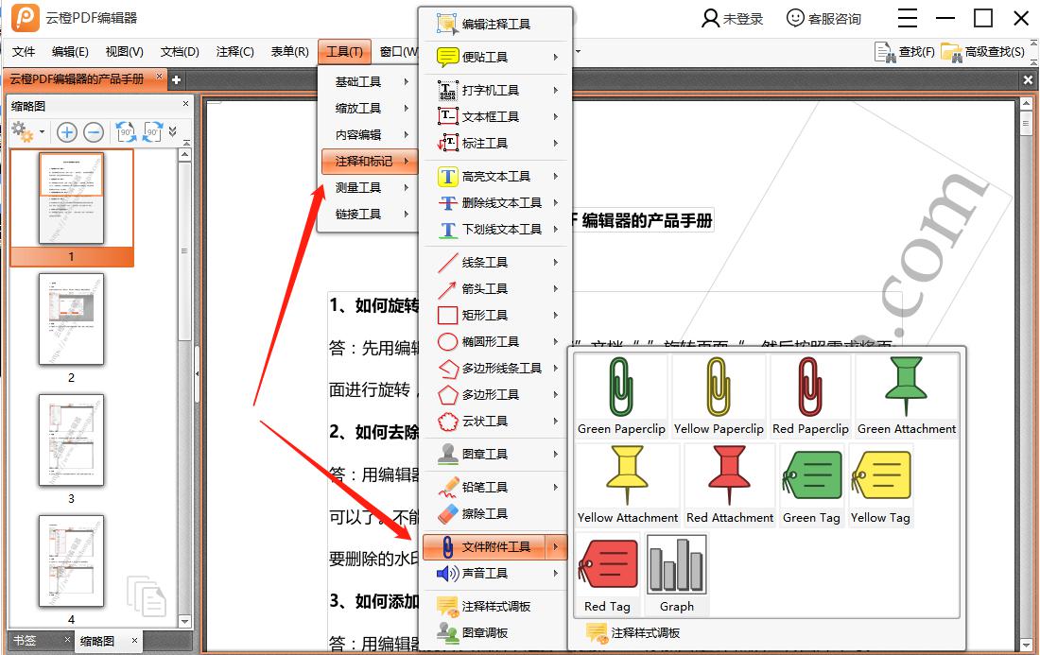
Task: Click the zoom out thumbnail minus icon
Action: coord(94,132)
